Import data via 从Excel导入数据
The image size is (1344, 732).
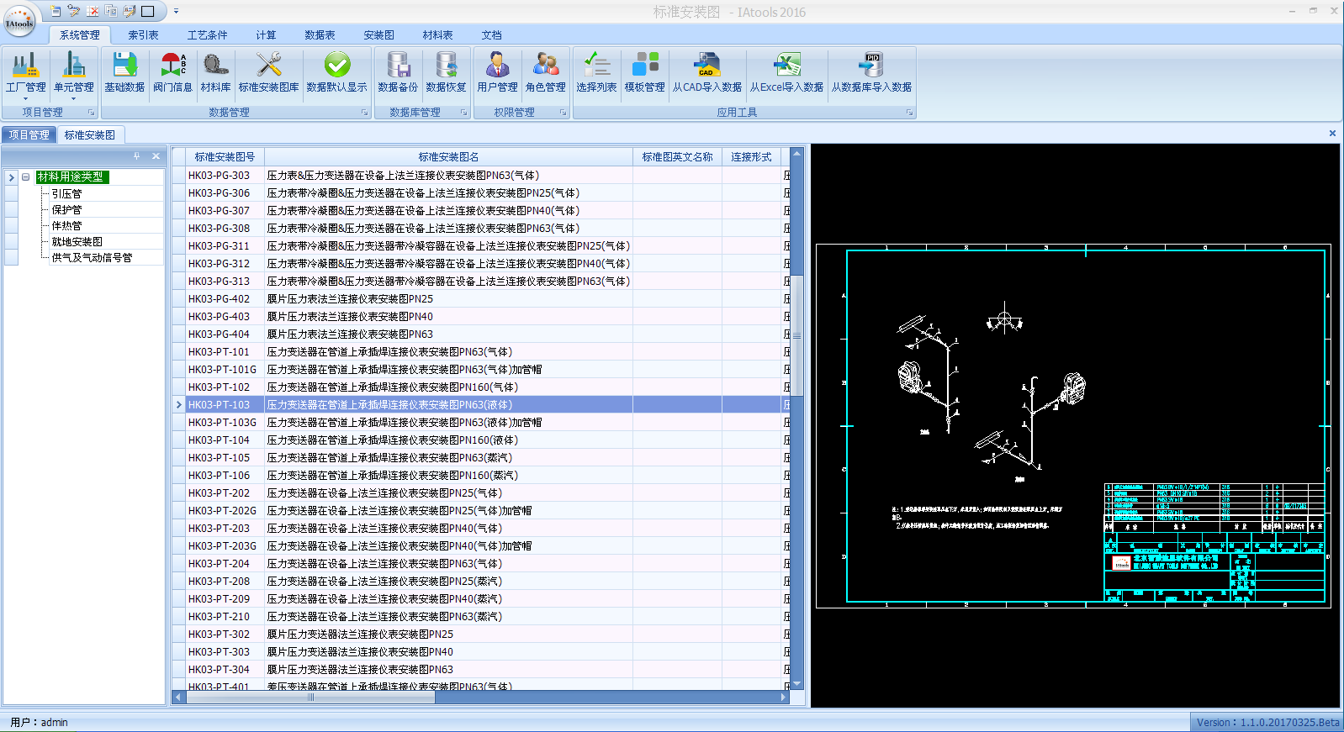[x=786, y=72]
